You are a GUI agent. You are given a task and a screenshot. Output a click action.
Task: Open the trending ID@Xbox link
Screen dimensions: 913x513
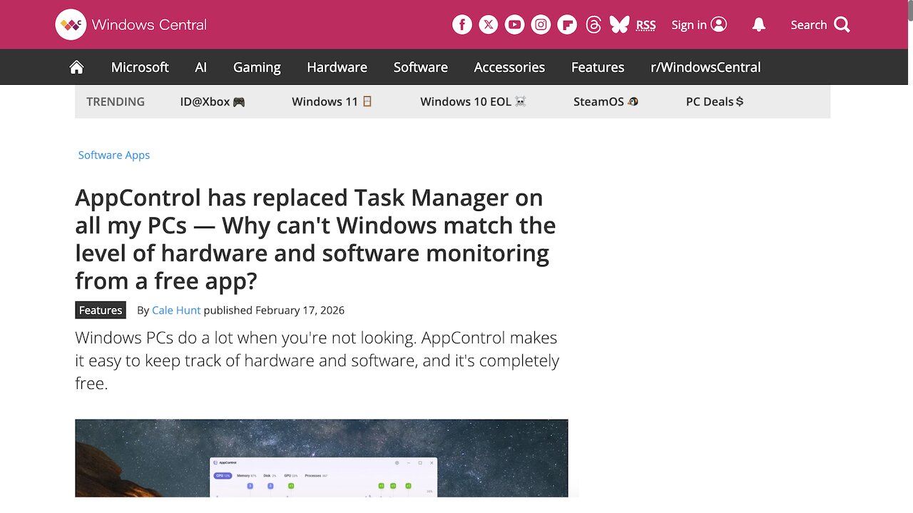point(213,102)
